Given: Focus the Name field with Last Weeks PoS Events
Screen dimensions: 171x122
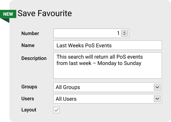Looking at the screenshot, I should tap(107, 45).
